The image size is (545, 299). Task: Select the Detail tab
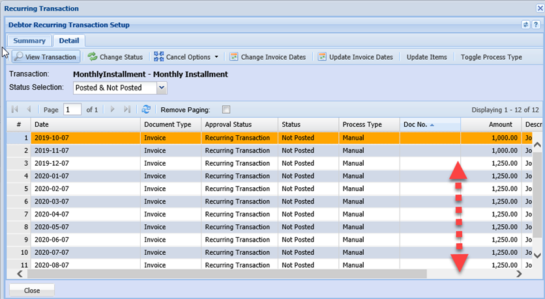pos(68,41)
